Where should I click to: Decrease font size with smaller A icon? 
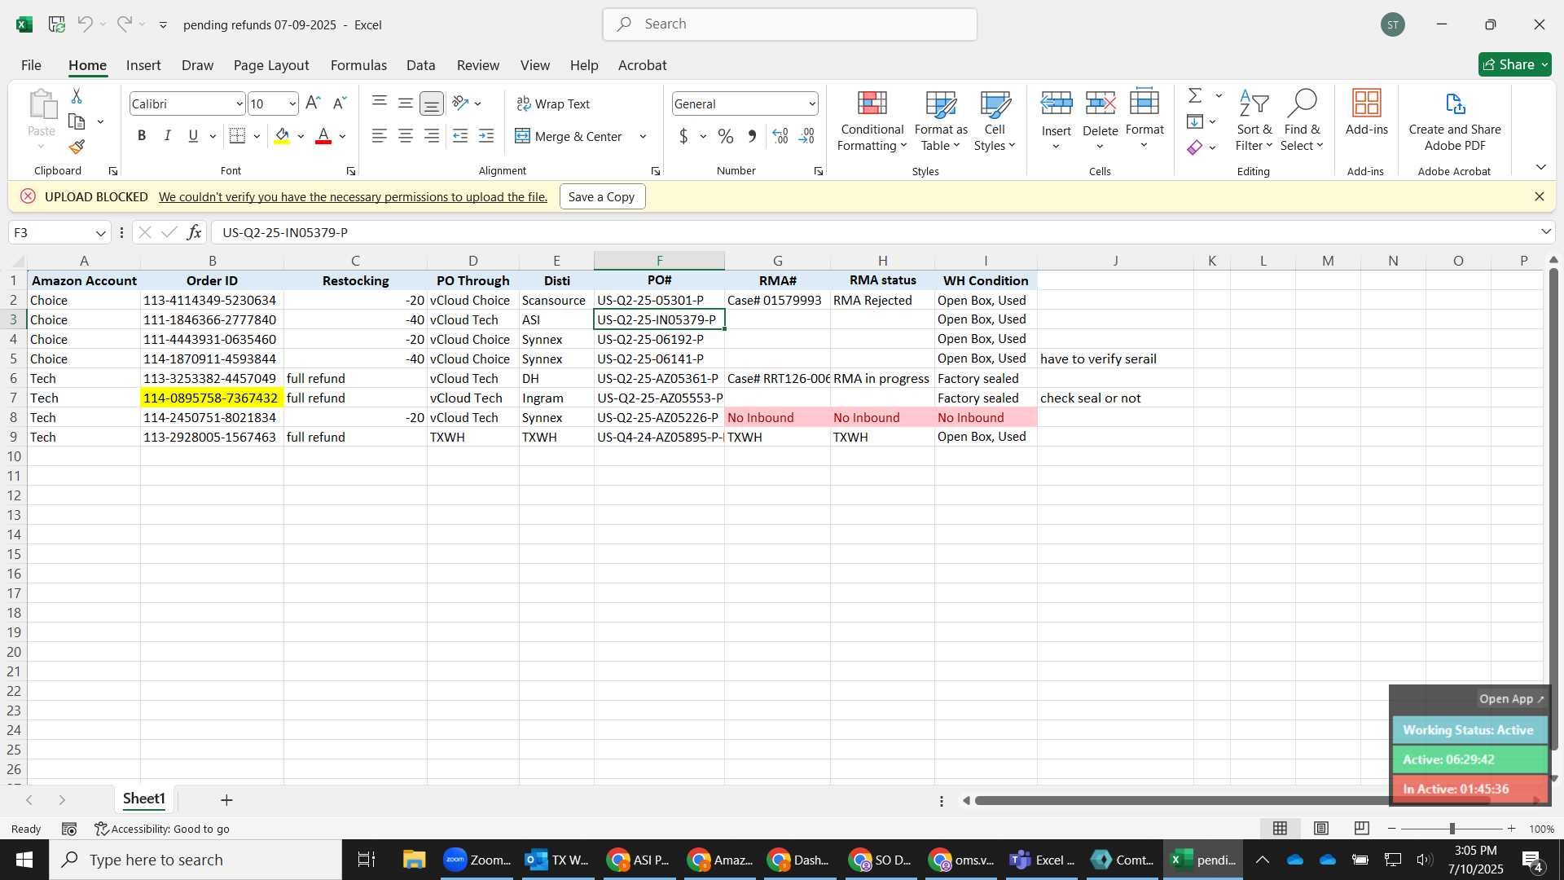coord(340,103)
